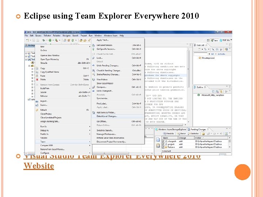Click the Shelve button in Pending Changes

pos(181,134)
